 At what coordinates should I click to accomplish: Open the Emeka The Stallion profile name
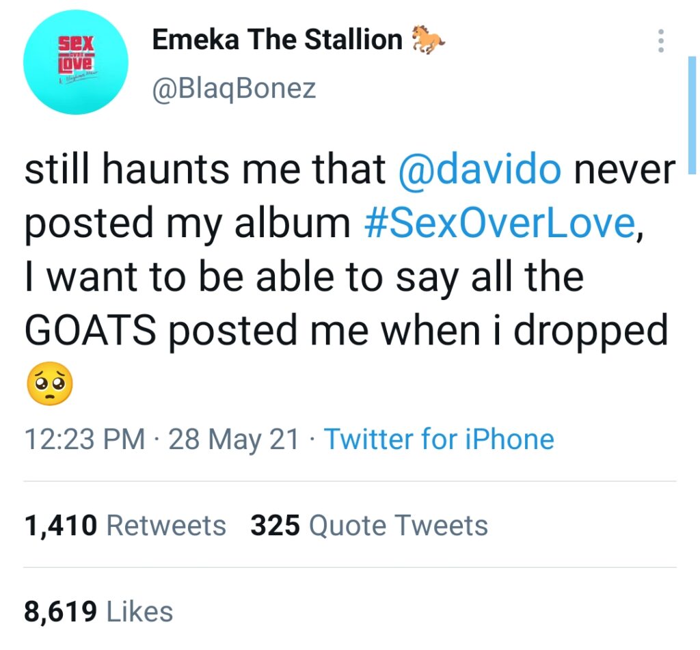277,40
